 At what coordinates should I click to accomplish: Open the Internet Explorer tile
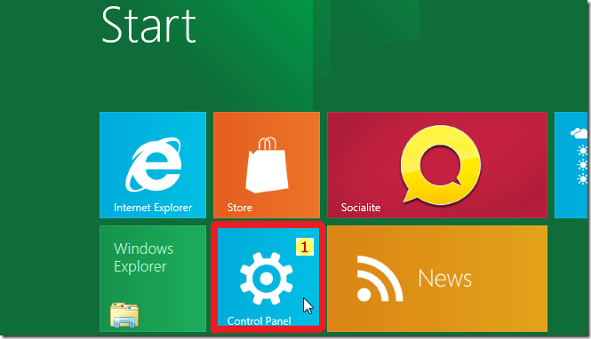point(153,165)
